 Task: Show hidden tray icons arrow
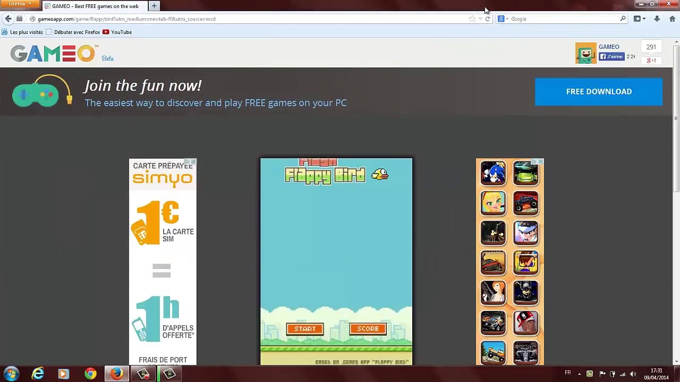pos(579,374)
